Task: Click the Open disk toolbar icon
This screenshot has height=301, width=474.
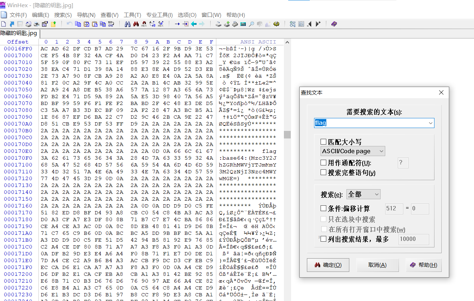Action: pyautogui.click(x=218, y=24)
